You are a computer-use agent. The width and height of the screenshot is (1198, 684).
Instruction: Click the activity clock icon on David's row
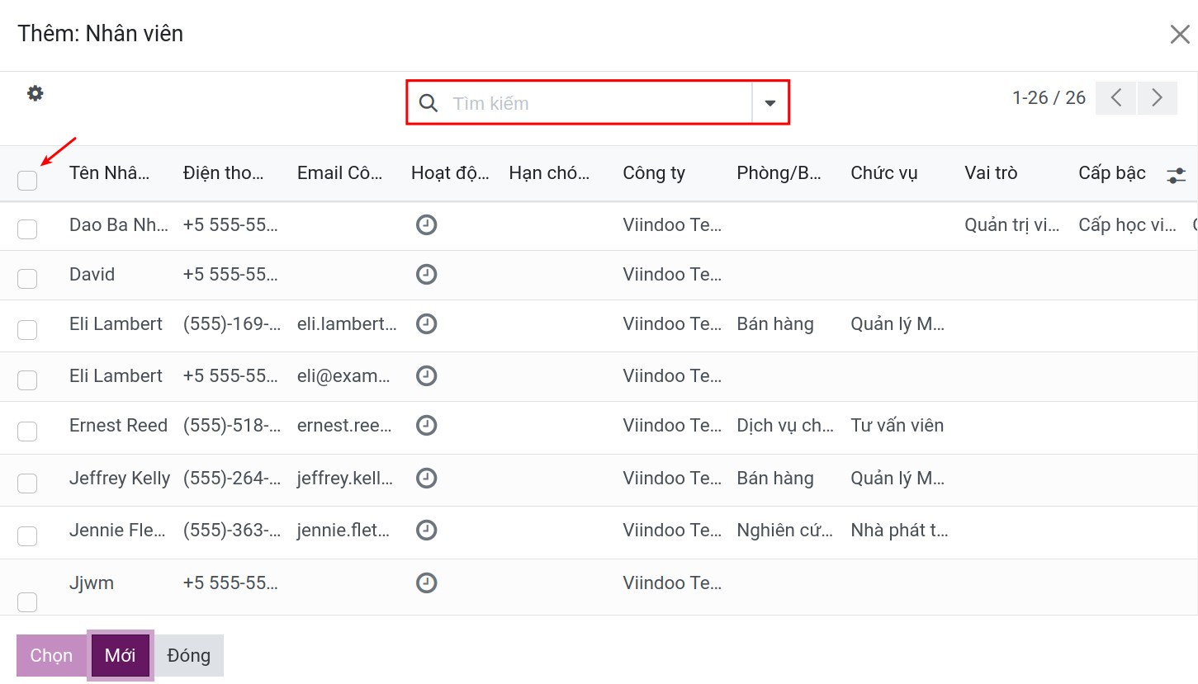[426, 274]
